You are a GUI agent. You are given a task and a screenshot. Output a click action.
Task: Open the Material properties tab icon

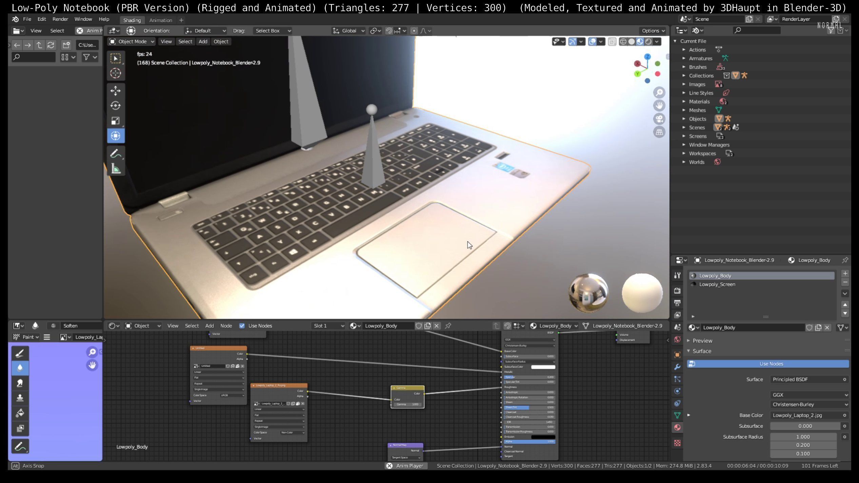677,428
